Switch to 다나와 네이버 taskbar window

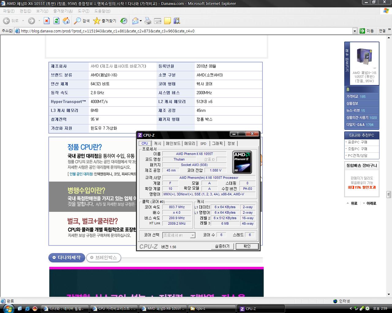pos(65,309)
